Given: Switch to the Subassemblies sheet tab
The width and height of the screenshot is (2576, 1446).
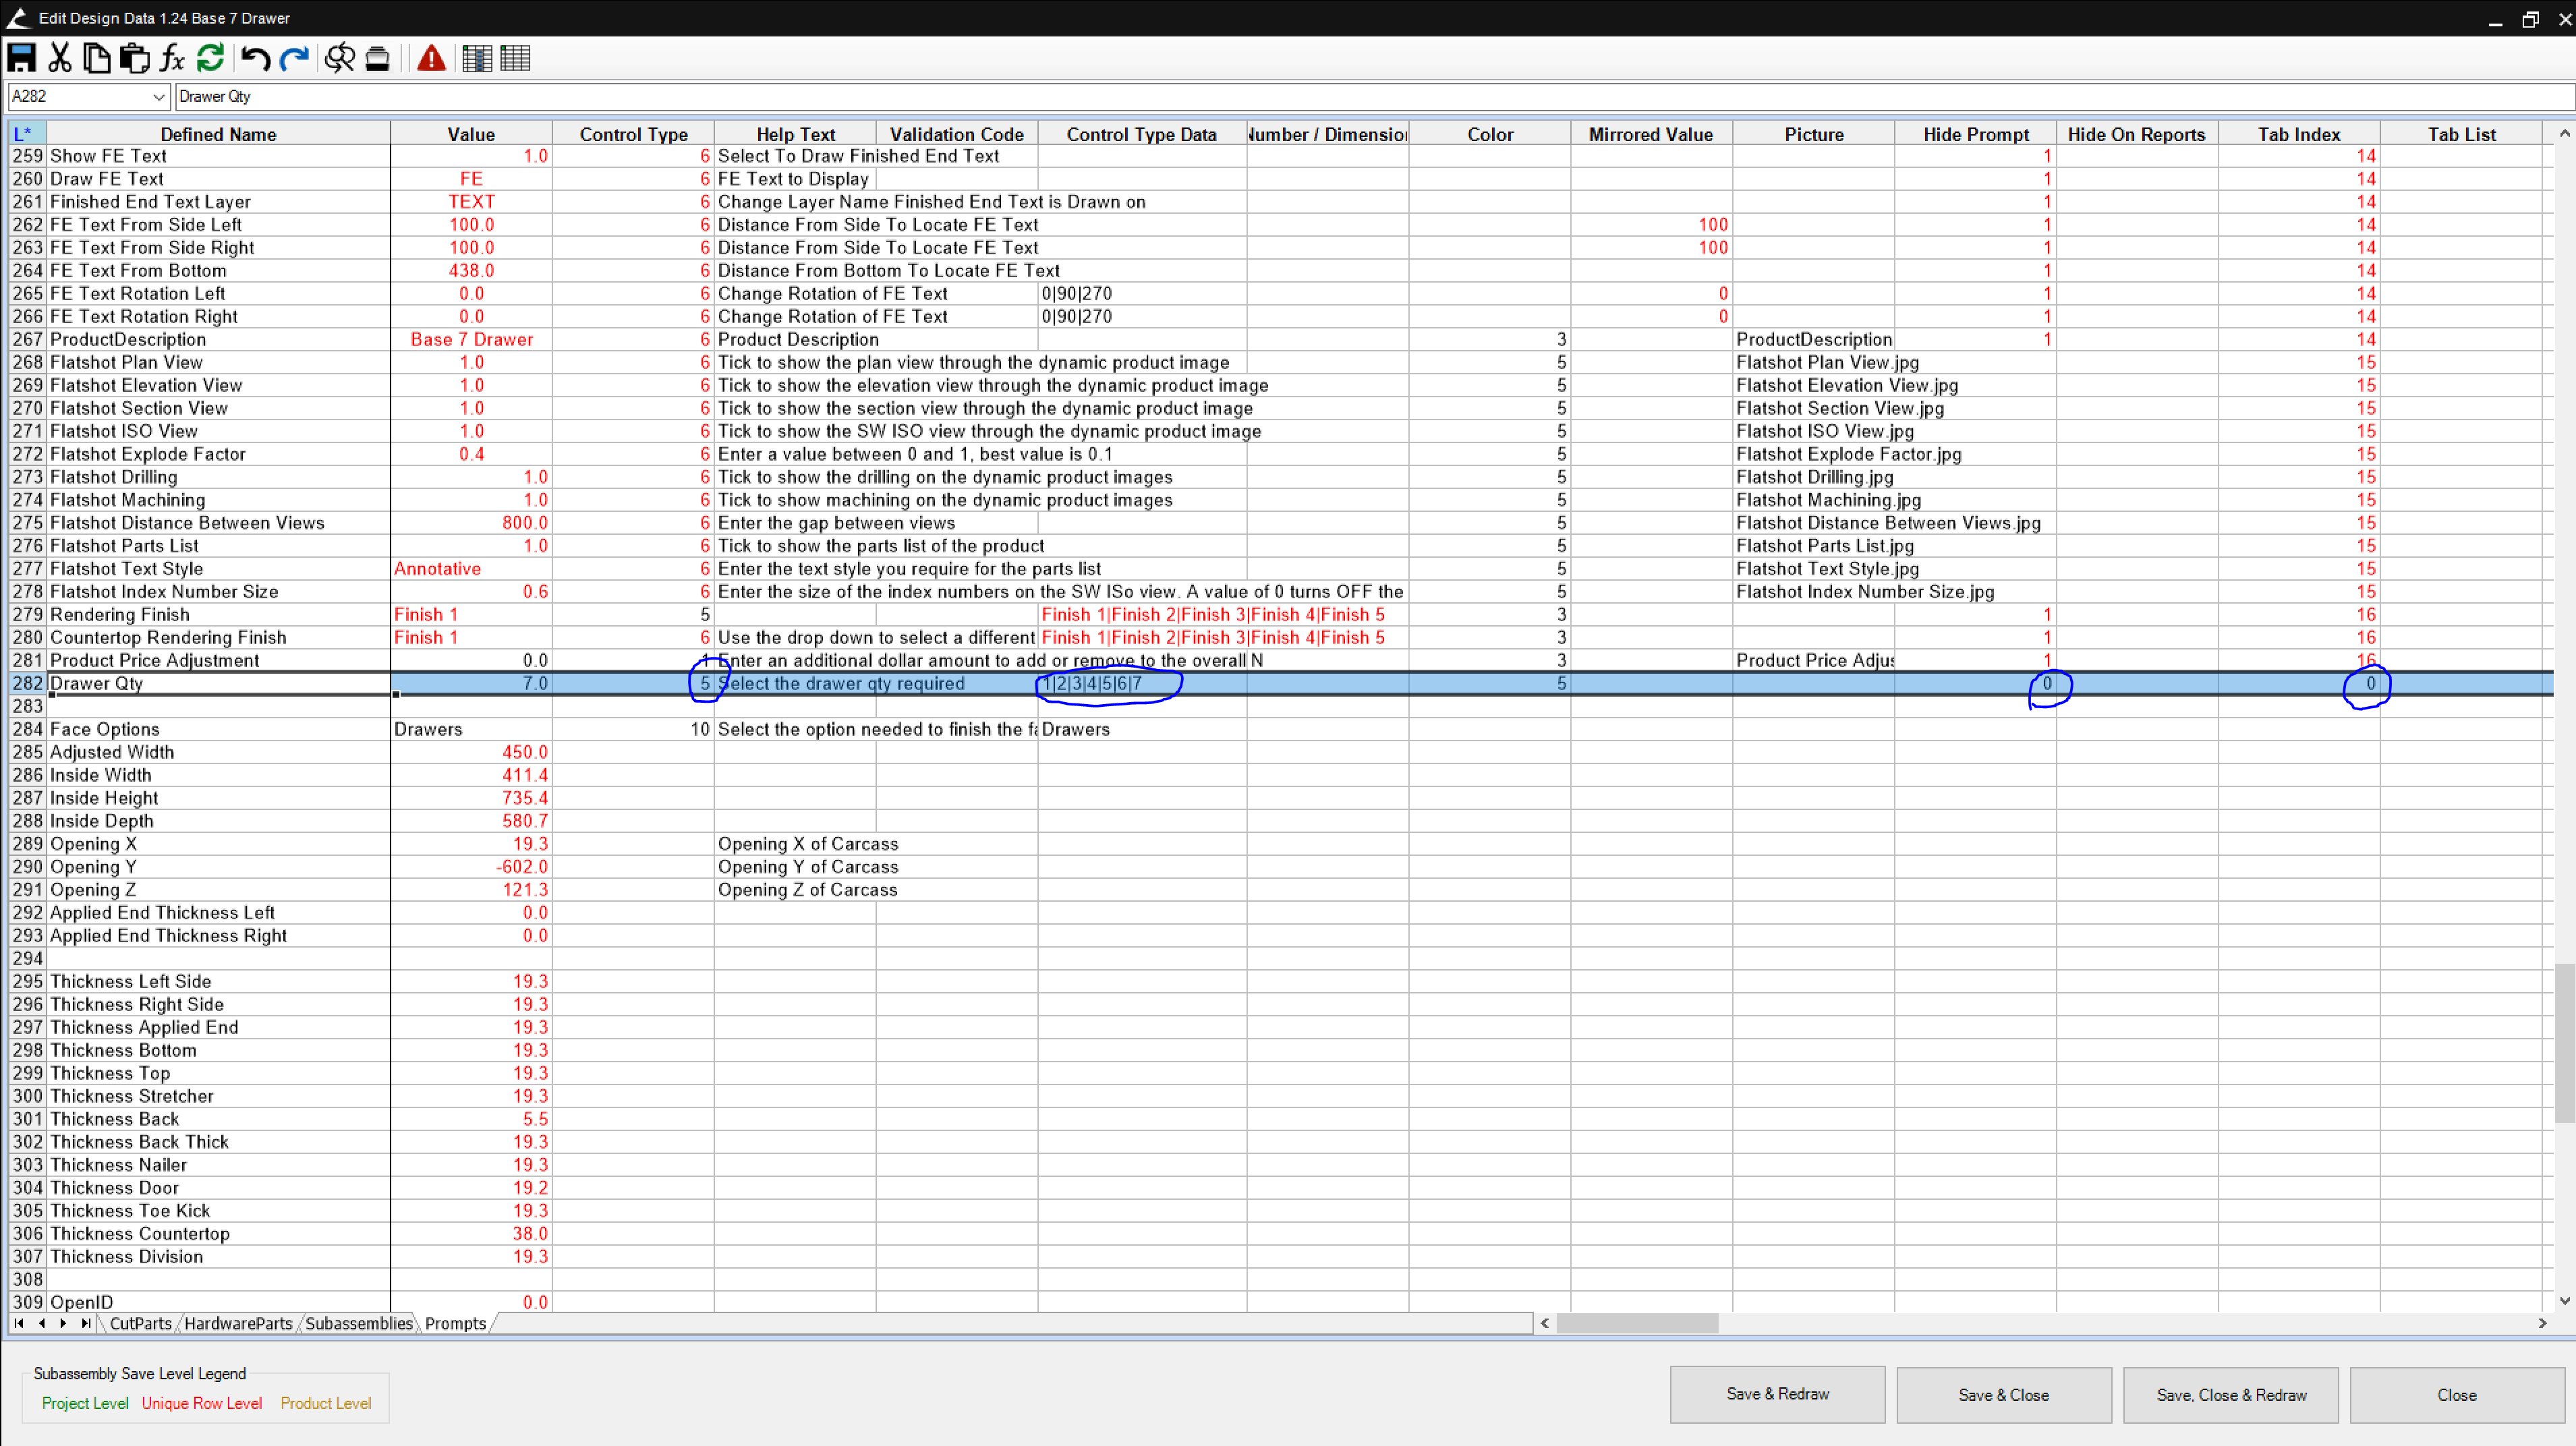Looking at the screenshot, I should [358, 1323].
